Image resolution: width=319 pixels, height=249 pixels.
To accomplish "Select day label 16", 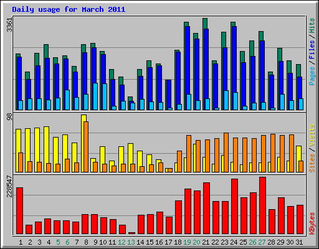I will [x=159, y=242].
